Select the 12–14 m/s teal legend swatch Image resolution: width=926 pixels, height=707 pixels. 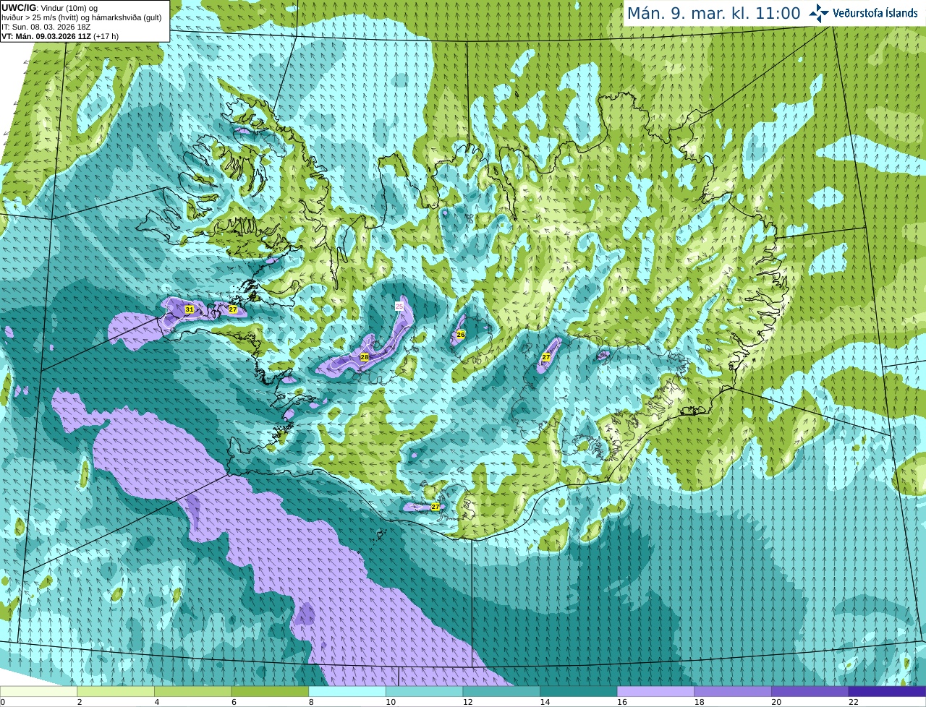point(501,691)
